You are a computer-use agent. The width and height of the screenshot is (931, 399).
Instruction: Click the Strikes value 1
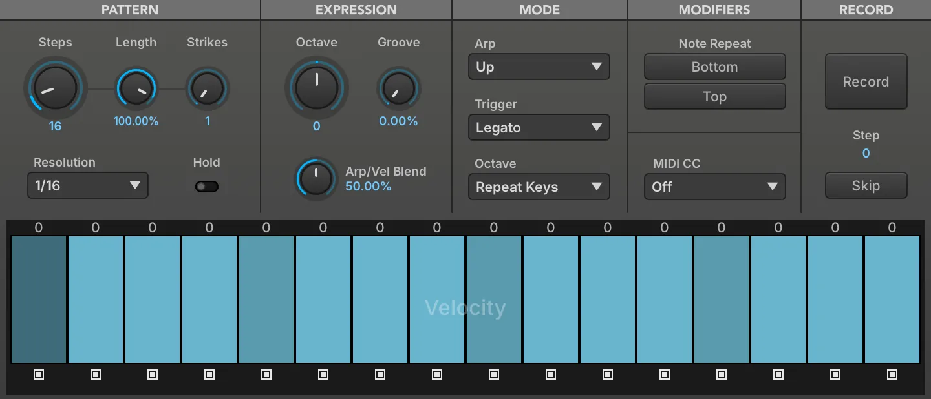(x=208, y=121)
